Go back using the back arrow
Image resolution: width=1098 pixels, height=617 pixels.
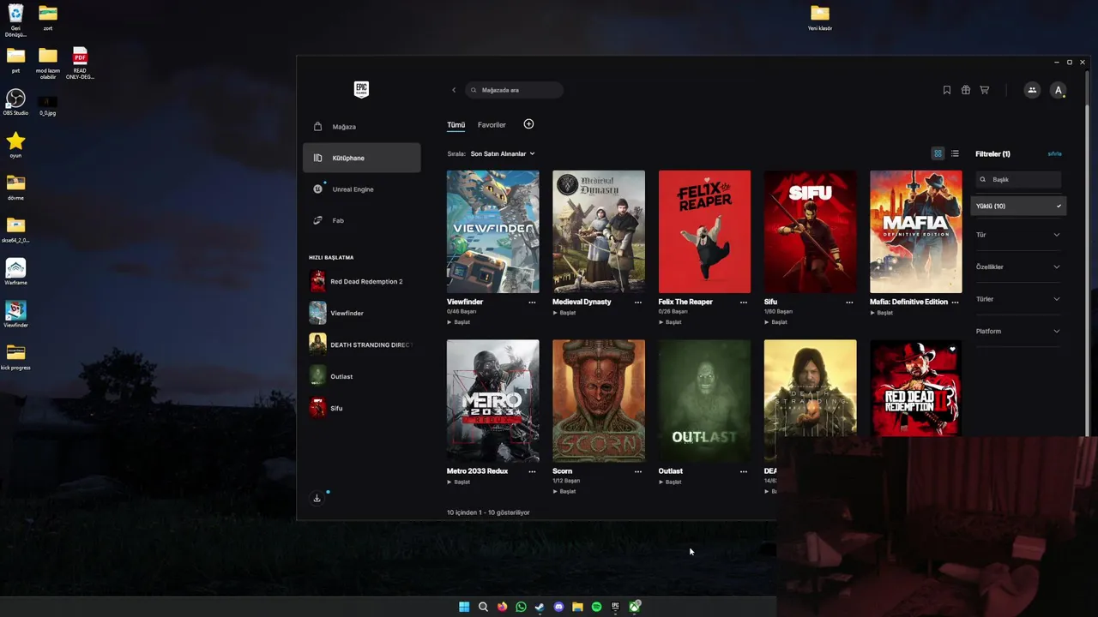[x=454, y=90]
